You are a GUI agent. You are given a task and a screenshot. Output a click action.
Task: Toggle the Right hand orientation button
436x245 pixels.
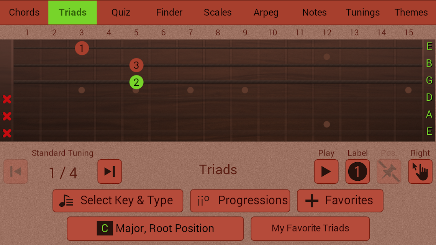[420, 171]
